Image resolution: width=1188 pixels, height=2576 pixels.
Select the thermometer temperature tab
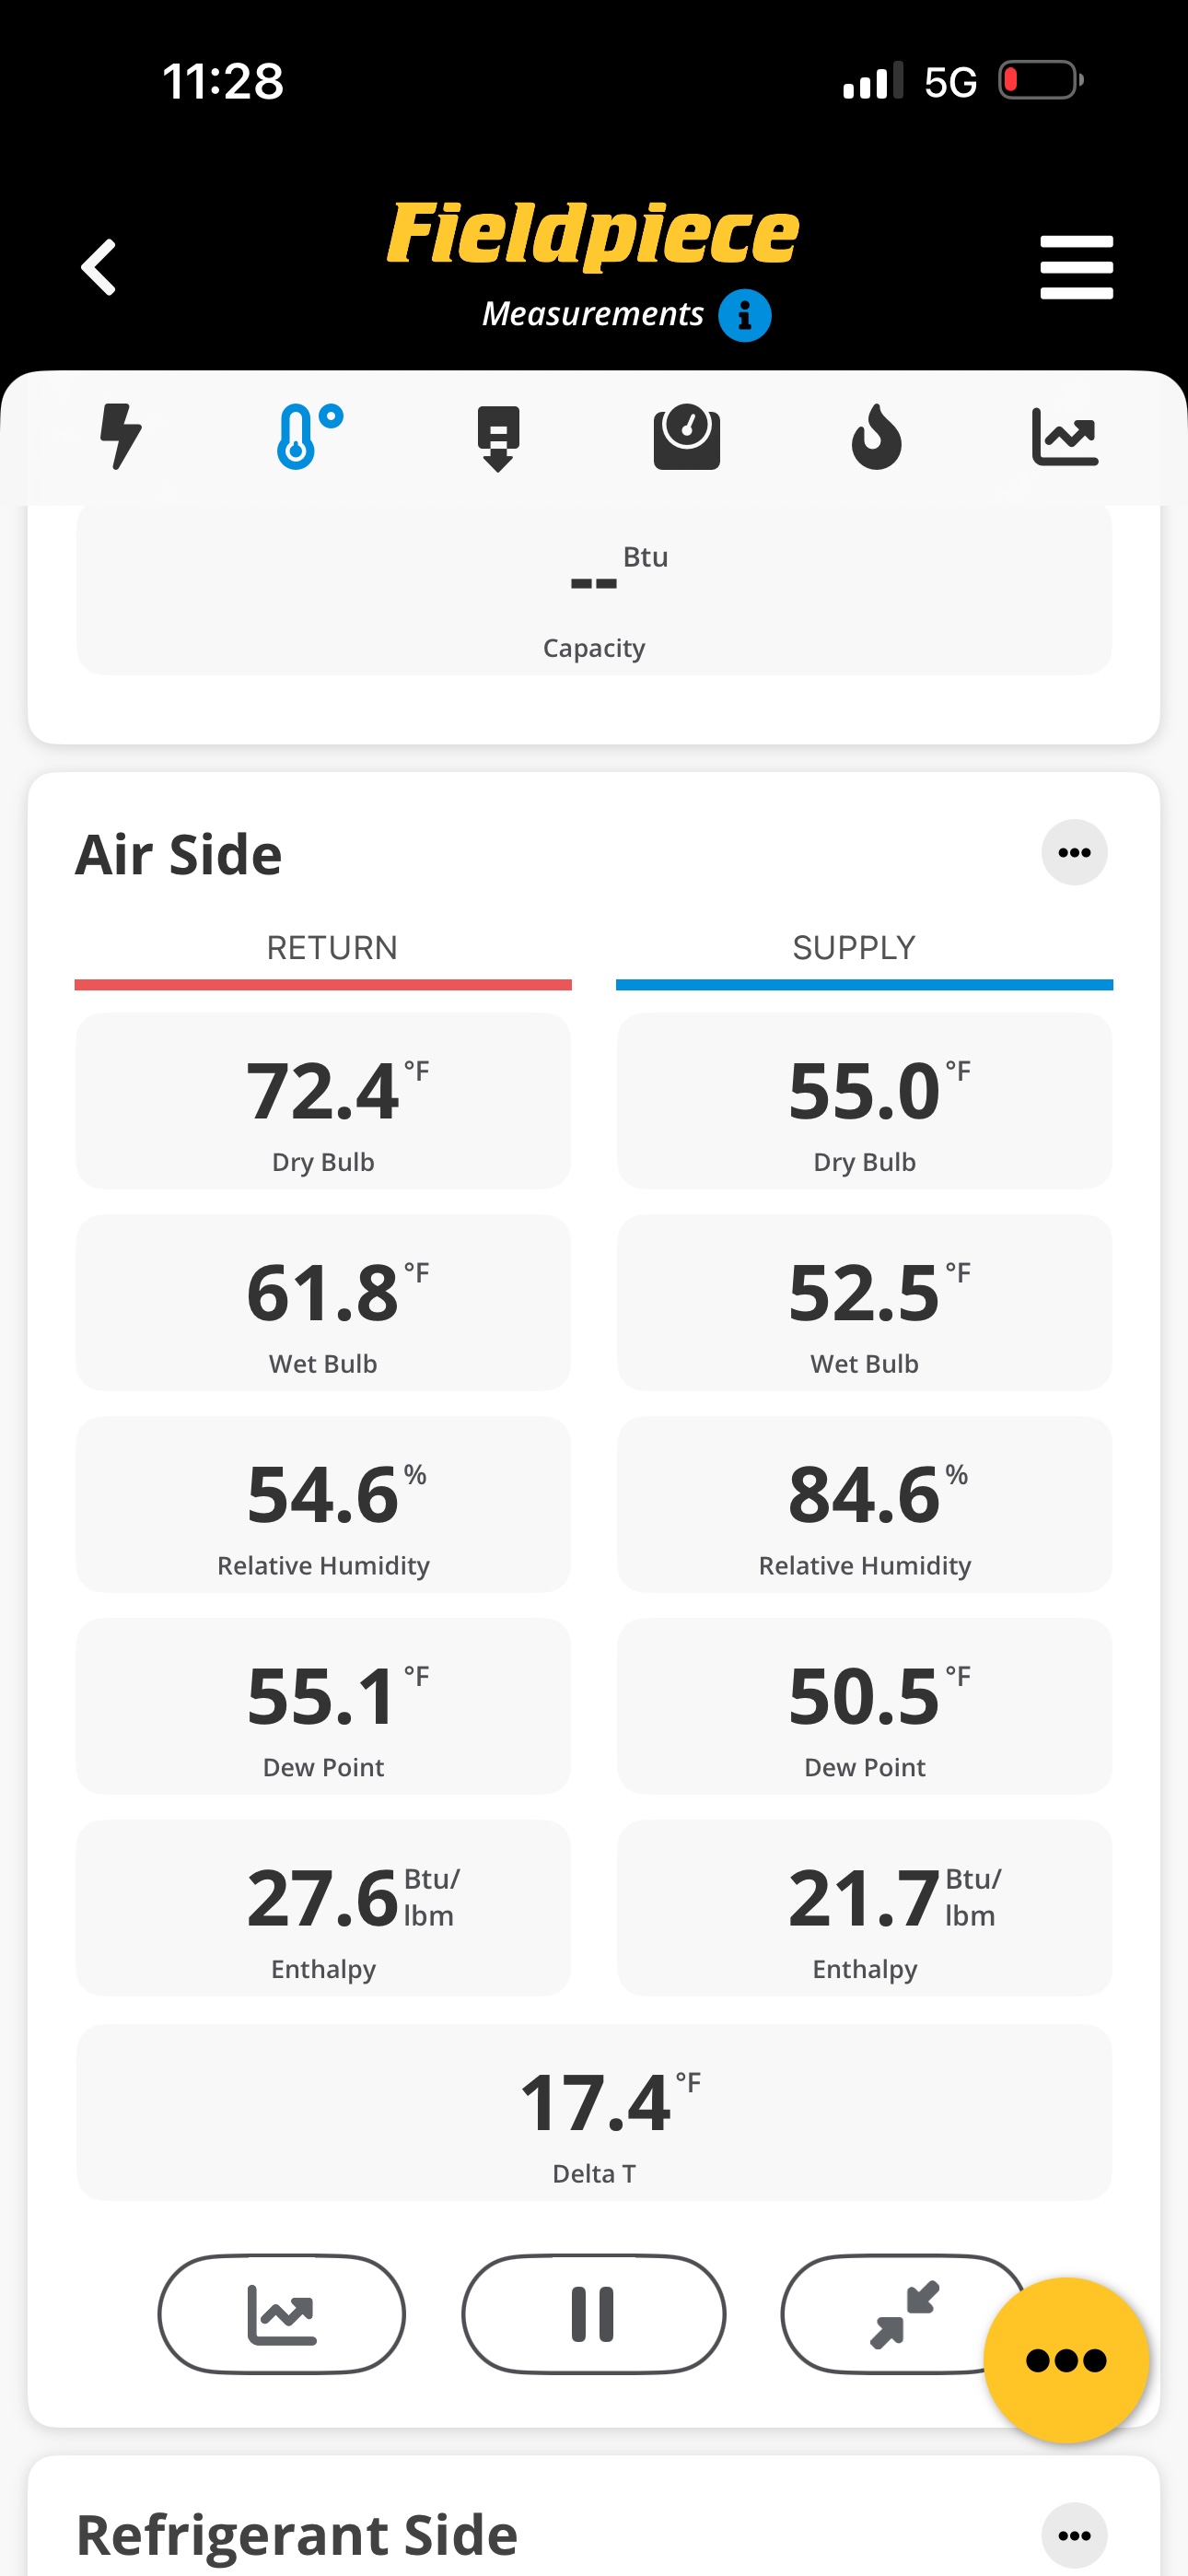coord(309,436)
